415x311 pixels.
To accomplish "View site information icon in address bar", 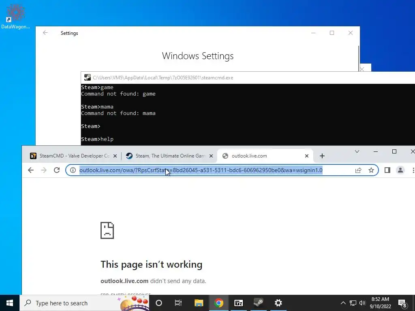I will 73,170.
